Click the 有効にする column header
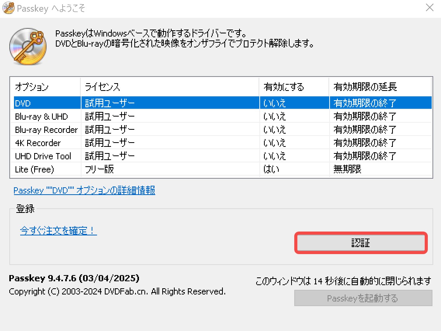Screen dimensions: 441x331 tap(294, 87)
